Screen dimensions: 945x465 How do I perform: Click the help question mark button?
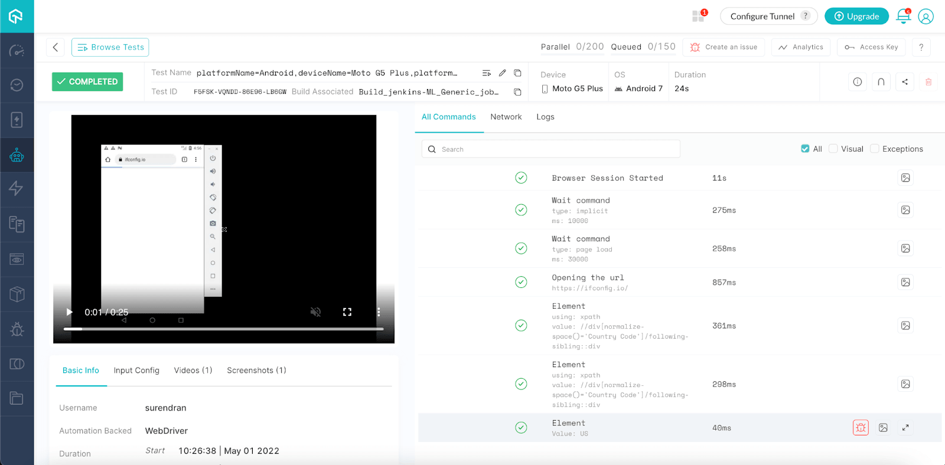coord(921,47)
